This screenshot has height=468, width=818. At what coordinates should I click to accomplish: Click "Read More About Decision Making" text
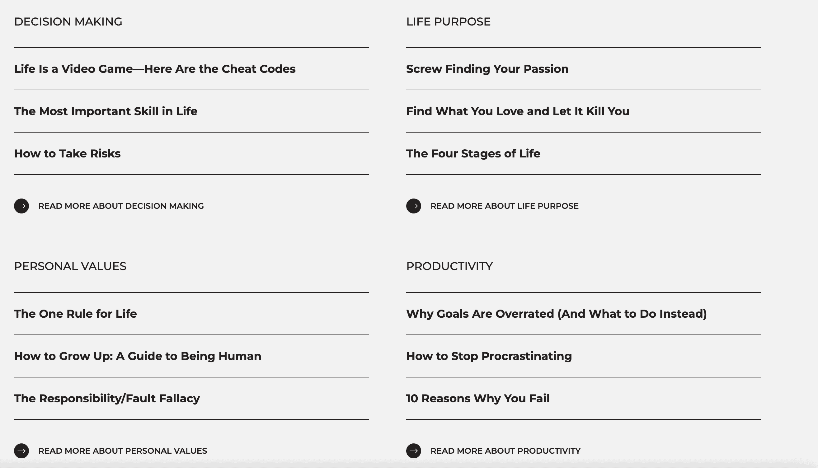tap(121, 206)
